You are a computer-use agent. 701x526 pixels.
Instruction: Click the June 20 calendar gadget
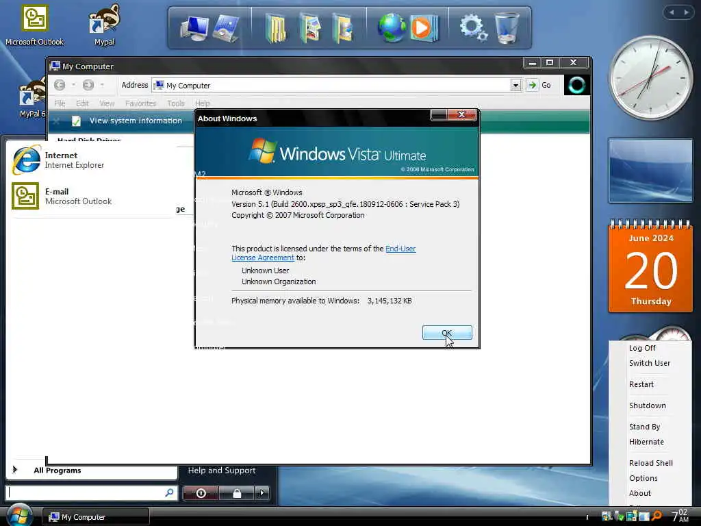coord(650,266)
